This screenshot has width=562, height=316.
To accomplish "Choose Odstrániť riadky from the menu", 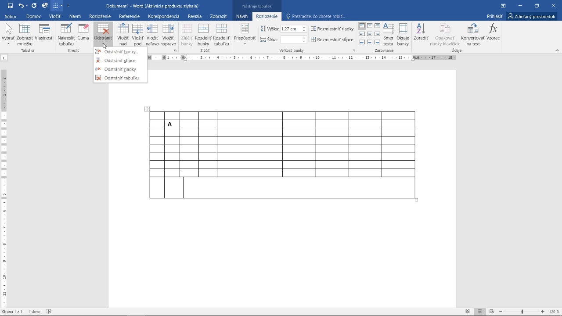I will (x=120, y=69).
